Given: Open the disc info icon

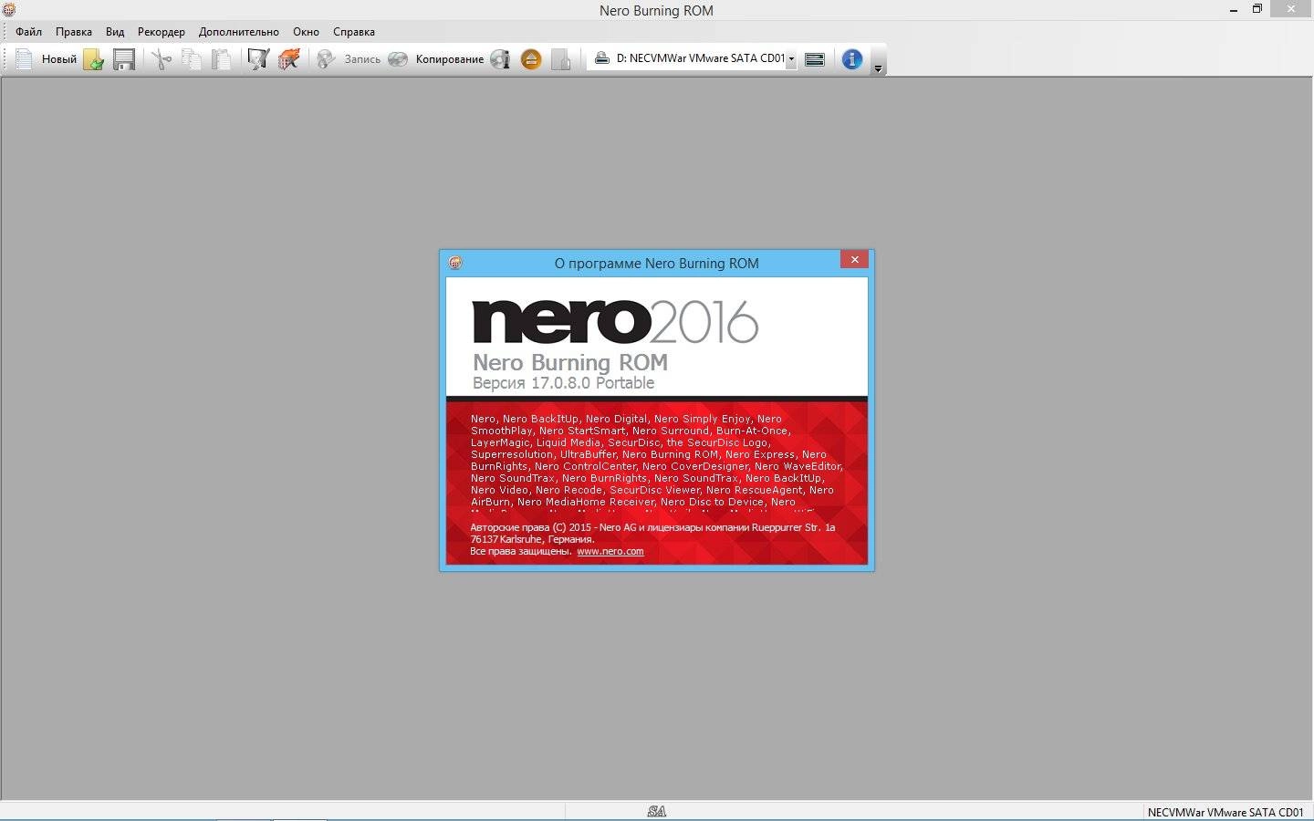Looking at the screenshot, I should point(500,59).
